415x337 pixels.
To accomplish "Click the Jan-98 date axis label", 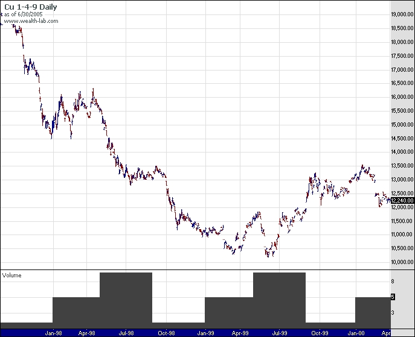I will pyautogui.click(x=53, y=332).
